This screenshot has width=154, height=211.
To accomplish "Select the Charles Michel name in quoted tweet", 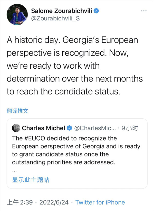I will 43,128.
